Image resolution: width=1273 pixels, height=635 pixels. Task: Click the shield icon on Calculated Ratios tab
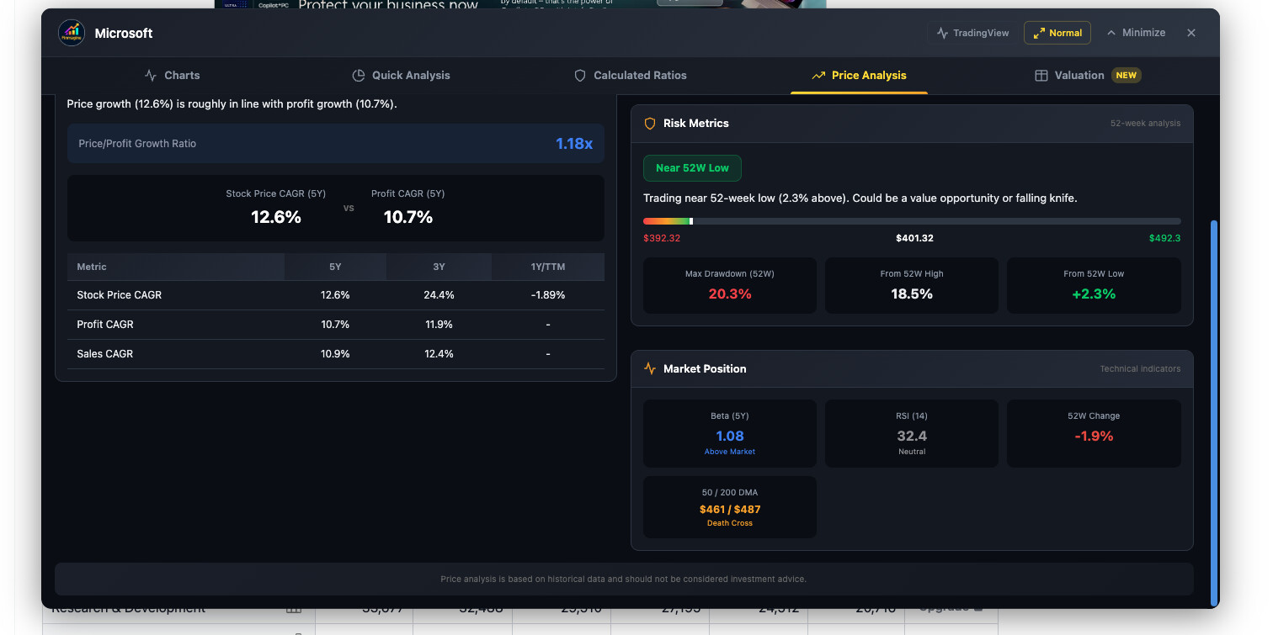(x=579, y=76)
